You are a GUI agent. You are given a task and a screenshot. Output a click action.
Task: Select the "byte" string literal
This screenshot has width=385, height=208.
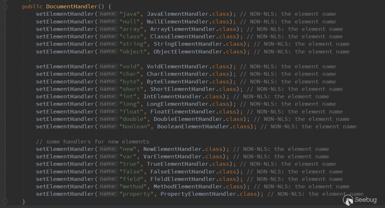click(x=129, y=81)
